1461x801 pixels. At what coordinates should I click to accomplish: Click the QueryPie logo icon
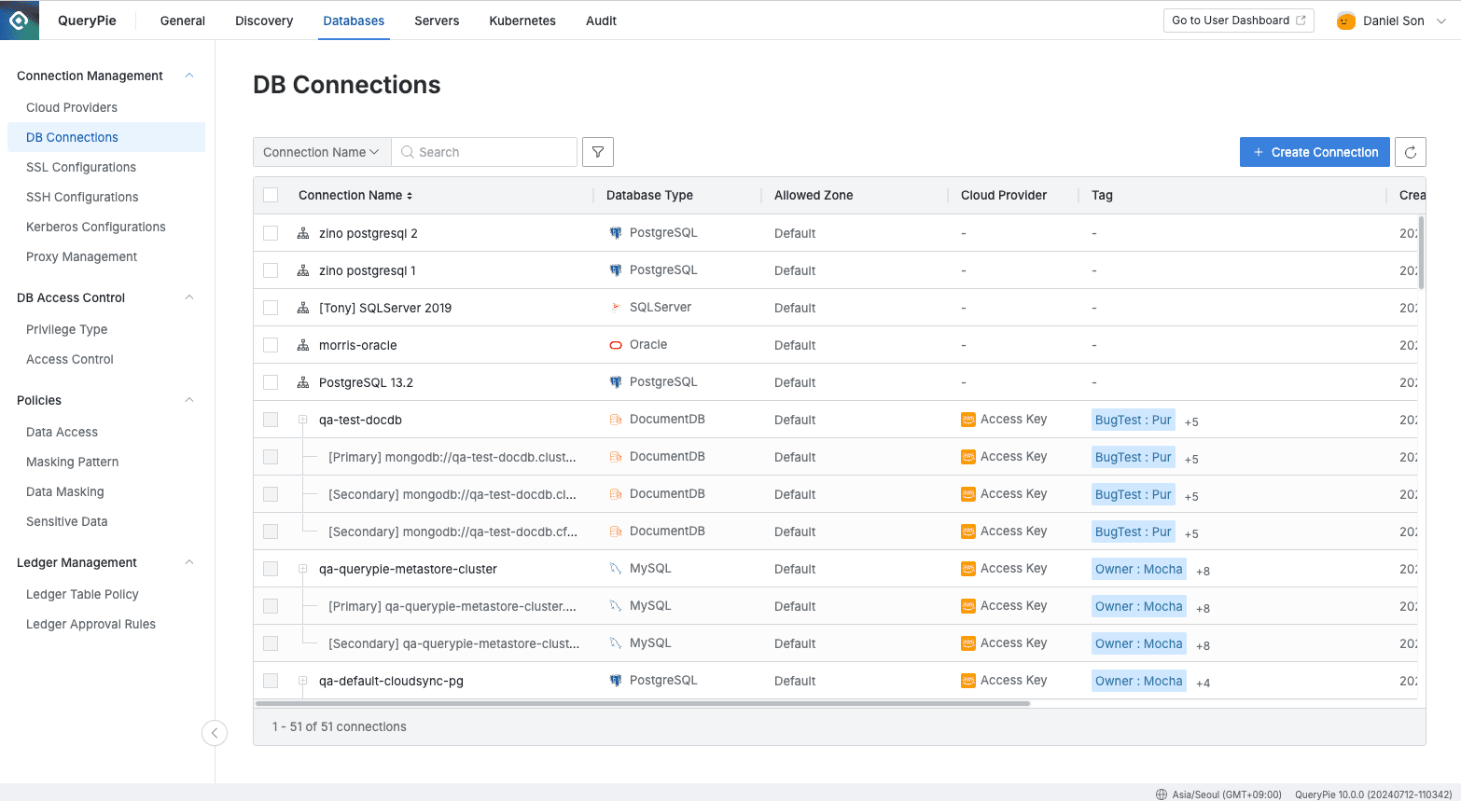[20, 20]
